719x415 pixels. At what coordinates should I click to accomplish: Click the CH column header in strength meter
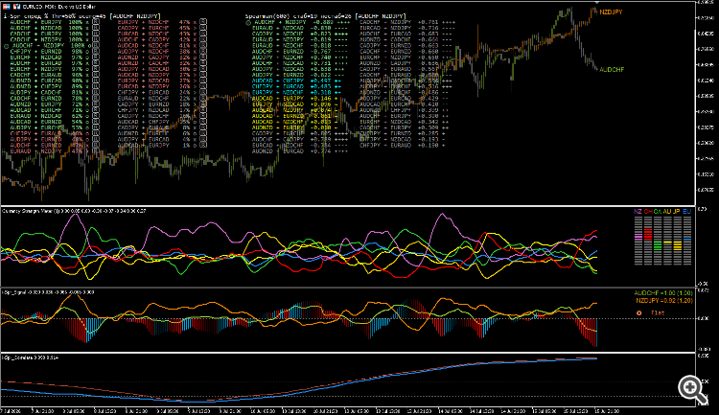pos(648,212)
